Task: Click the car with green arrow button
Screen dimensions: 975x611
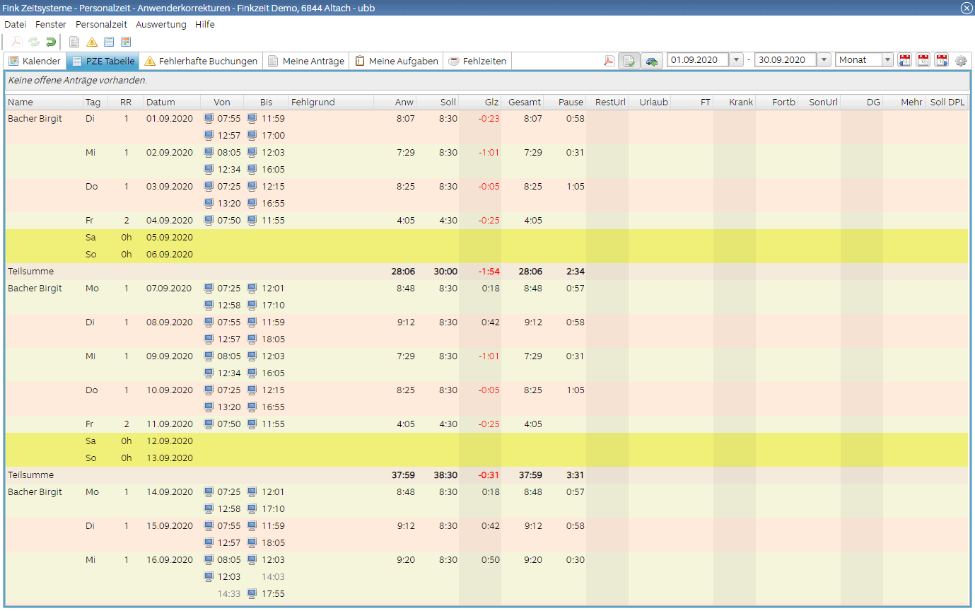Action: pyautogui.click(x=652, y=61)
